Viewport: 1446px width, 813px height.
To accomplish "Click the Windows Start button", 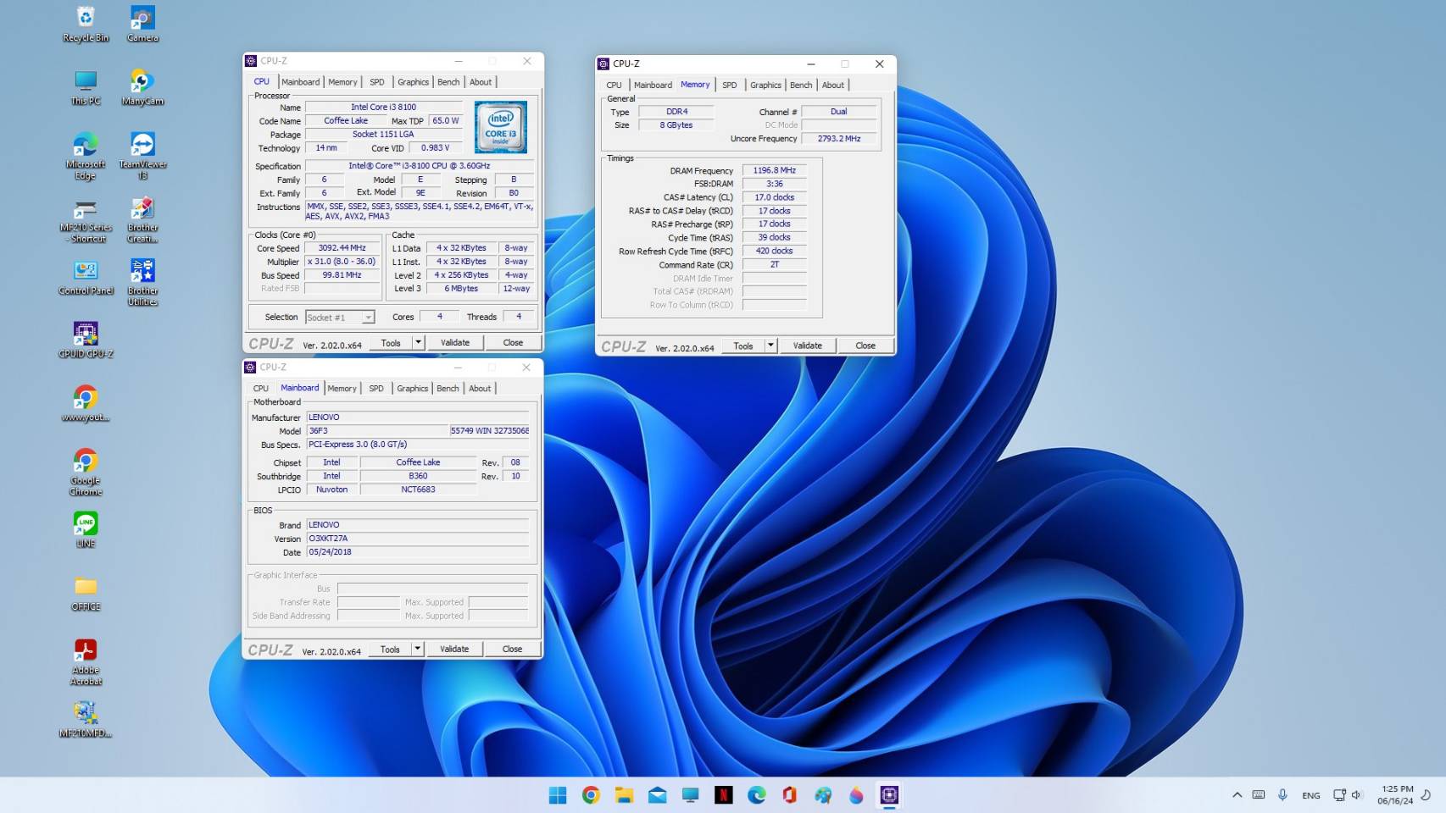I will click(558, 795).
